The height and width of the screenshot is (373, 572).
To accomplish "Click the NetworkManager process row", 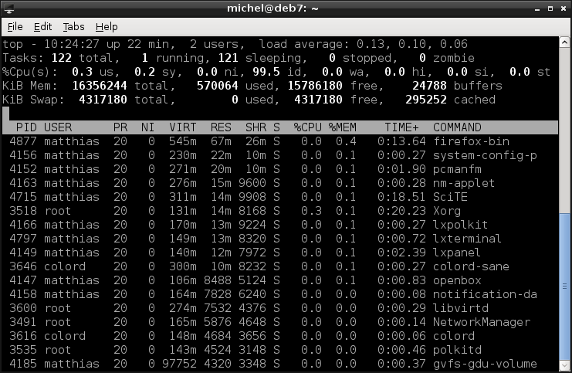I will click(x=280, y=322).
